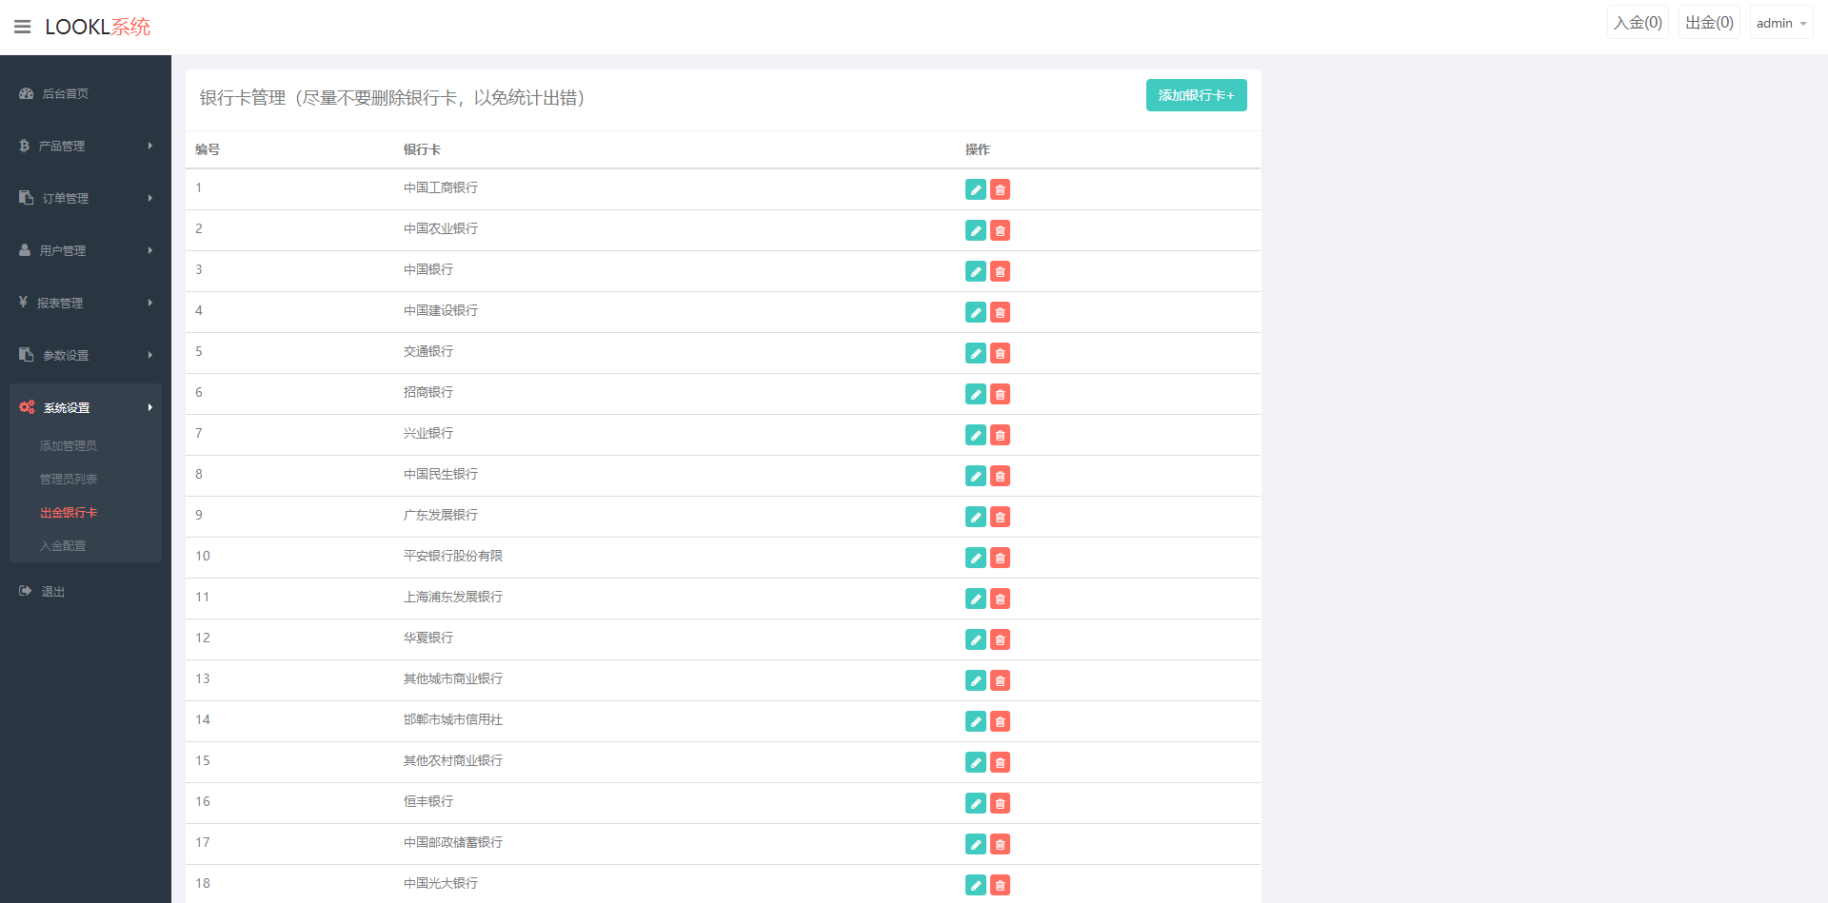Edit the 其他城市商业银行 row

(x=976, y=680)
